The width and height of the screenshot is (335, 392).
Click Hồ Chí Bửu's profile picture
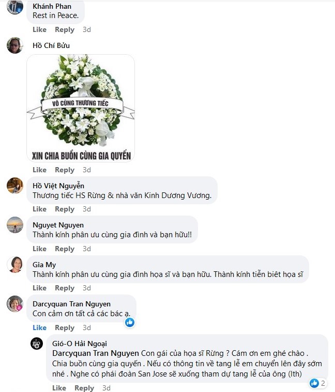click(x=15, y=45)
